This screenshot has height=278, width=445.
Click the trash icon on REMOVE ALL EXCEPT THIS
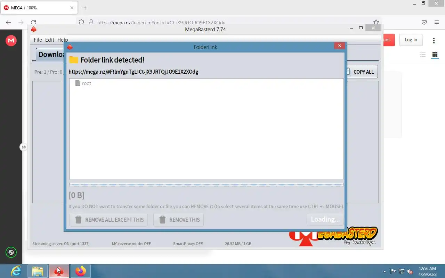point(78,220)
